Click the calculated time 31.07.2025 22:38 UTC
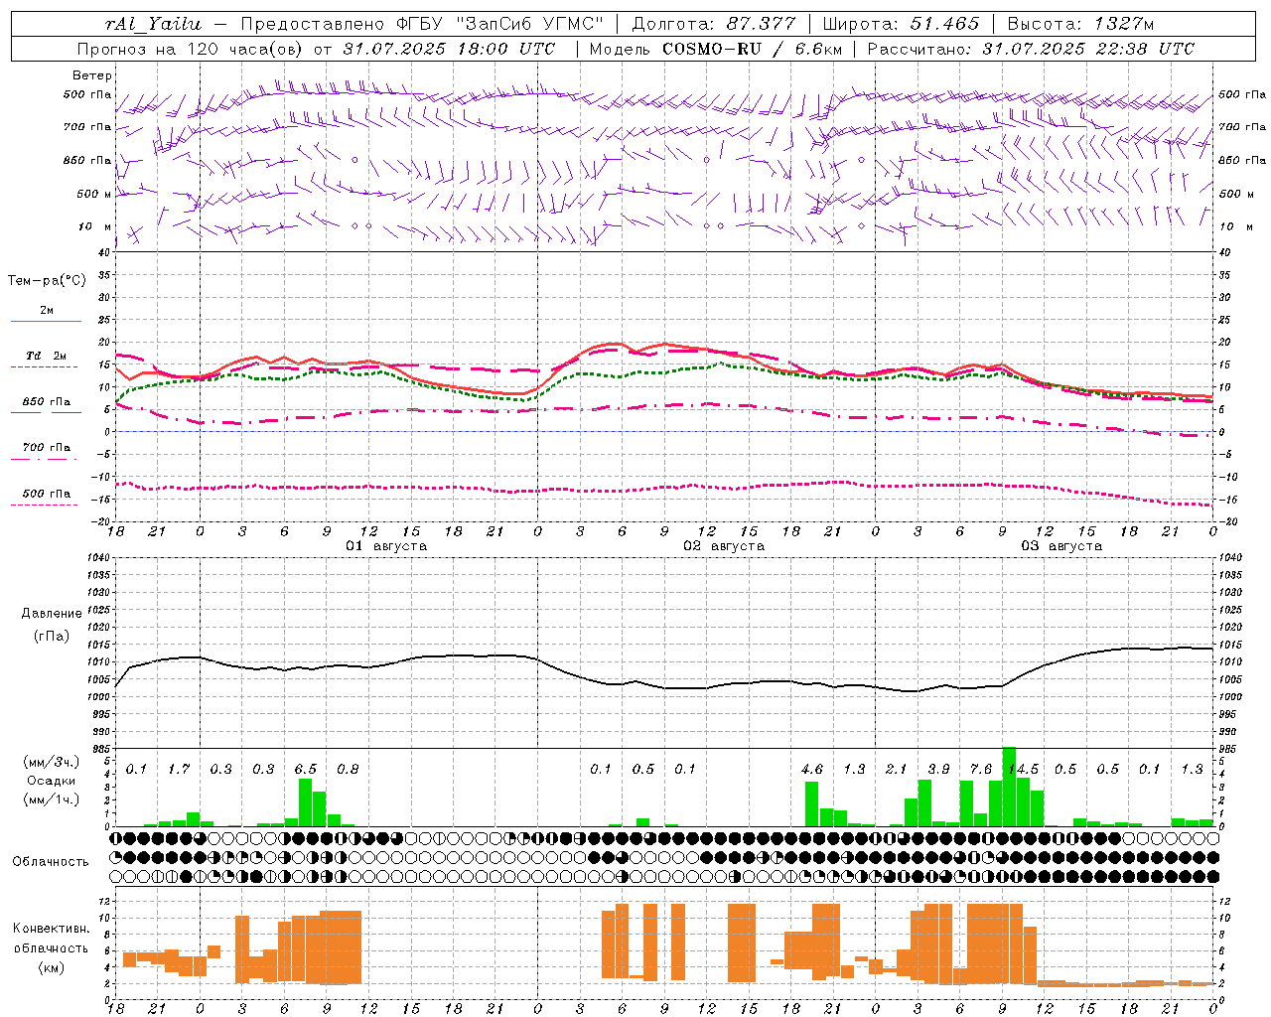Viewport: 1271px width, 1017px height. [1088, 49]
